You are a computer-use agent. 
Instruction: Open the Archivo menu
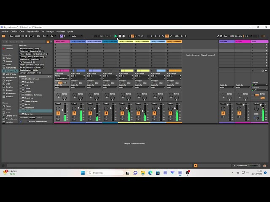click(5, 32)
